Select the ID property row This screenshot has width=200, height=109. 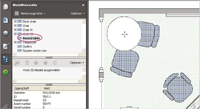coord(49,96)
